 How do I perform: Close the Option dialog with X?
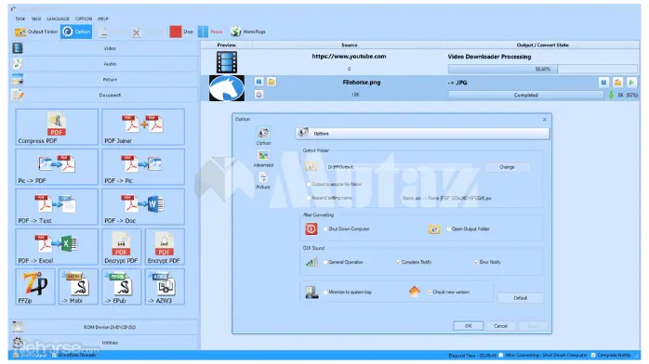coord(545,119)
